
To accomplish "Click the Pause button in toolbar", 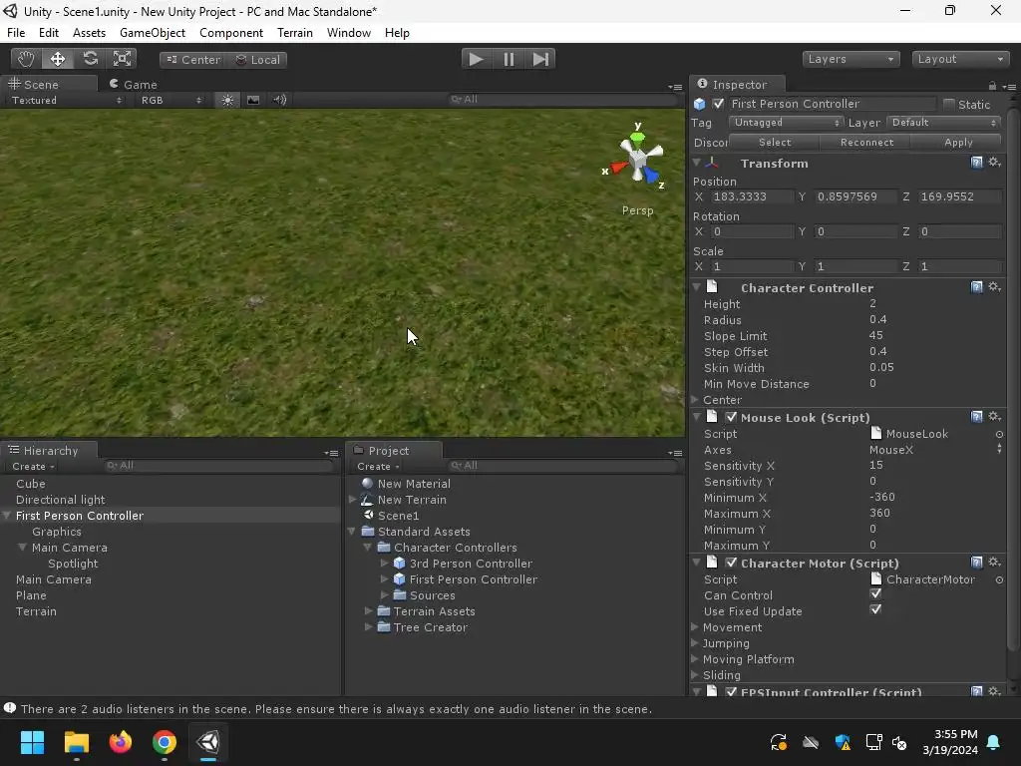I will [509, 59].
